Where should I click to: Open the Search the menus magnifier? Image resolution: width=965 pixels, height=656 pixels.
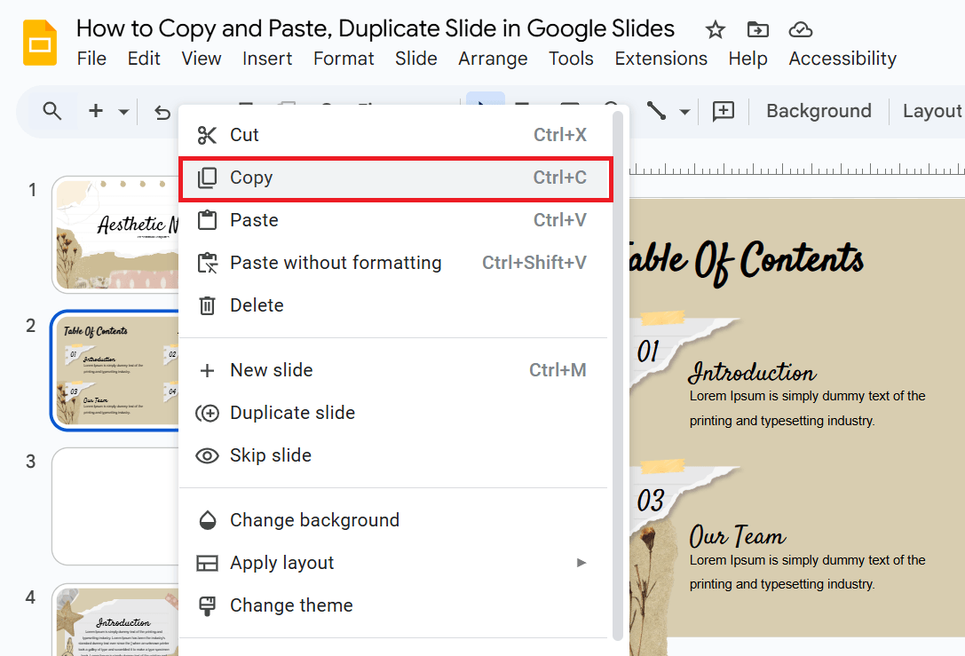pyautogui.click(x=52, y=111)
